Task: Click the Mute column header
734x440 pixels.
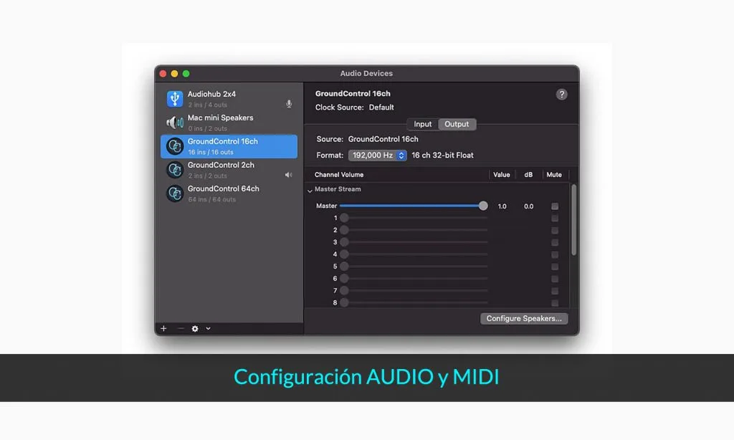Action: coord(554,175)
